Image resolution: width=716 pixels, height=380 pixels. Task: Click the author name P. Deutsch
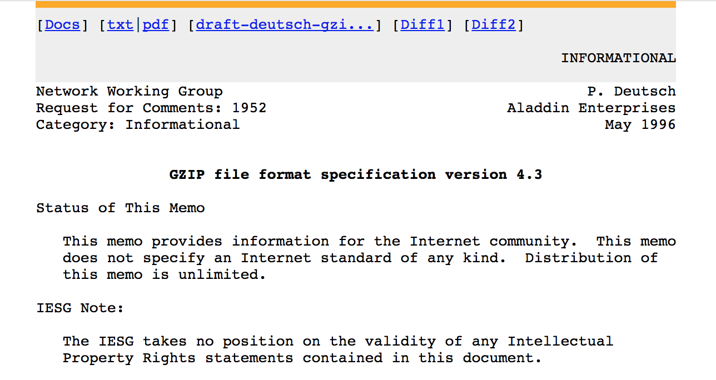point(632,92)
